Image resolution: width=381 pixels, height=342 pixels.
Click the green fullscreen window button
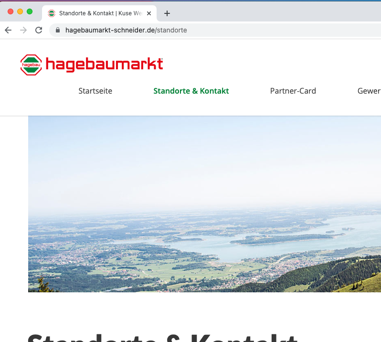click(30, 11)
